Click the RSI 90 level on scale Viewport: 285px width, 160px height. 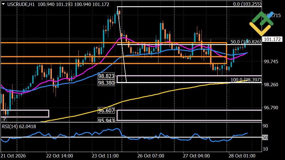pos(265,126)
